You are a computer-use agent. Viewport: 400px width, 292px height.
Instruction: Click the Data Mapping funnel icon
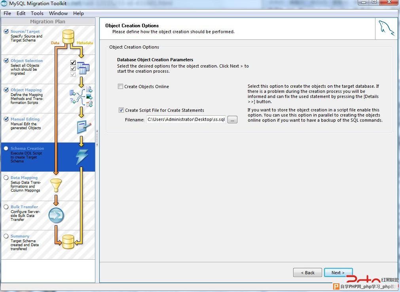pyautogui.click(x=56, y=185)
